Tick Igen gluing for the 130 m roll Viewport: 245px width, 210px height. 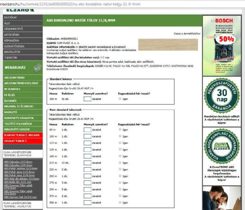point(120,149)
